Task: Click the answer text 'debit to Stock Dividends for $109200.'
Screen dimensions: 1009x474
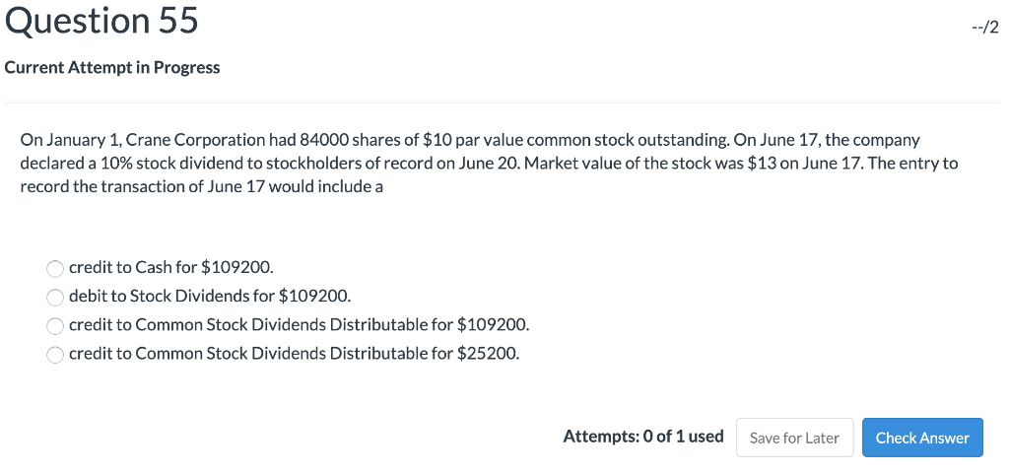Action: click(209, 296)
